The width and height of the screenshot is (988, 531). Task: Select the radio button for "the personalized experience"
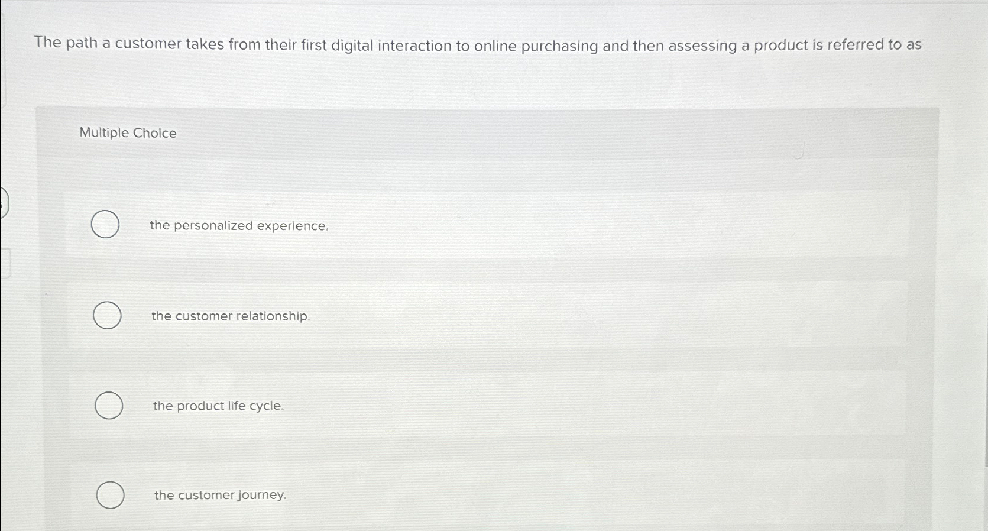[x=106, y=225]
